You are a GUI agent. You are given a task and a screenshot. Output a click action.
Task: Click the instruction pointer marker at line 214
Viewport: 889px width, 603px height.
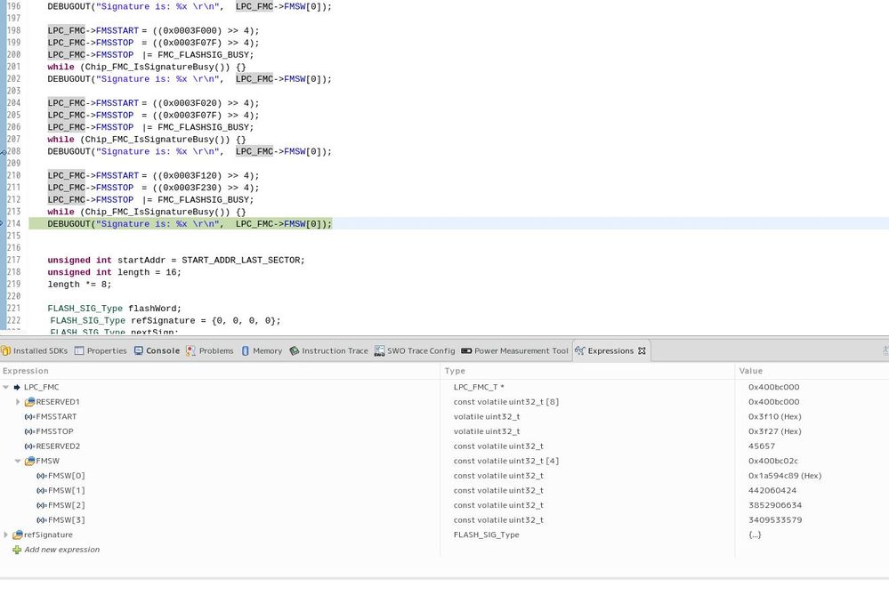3,223
